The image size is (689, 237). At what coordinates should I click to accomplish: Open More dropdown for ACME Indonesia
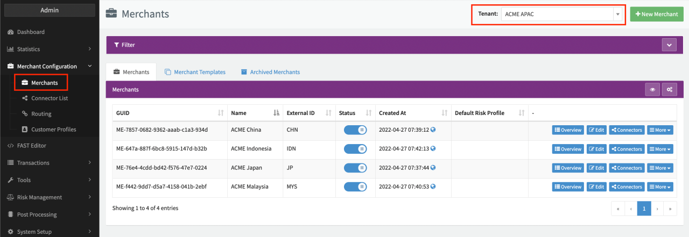pos(660,149)
